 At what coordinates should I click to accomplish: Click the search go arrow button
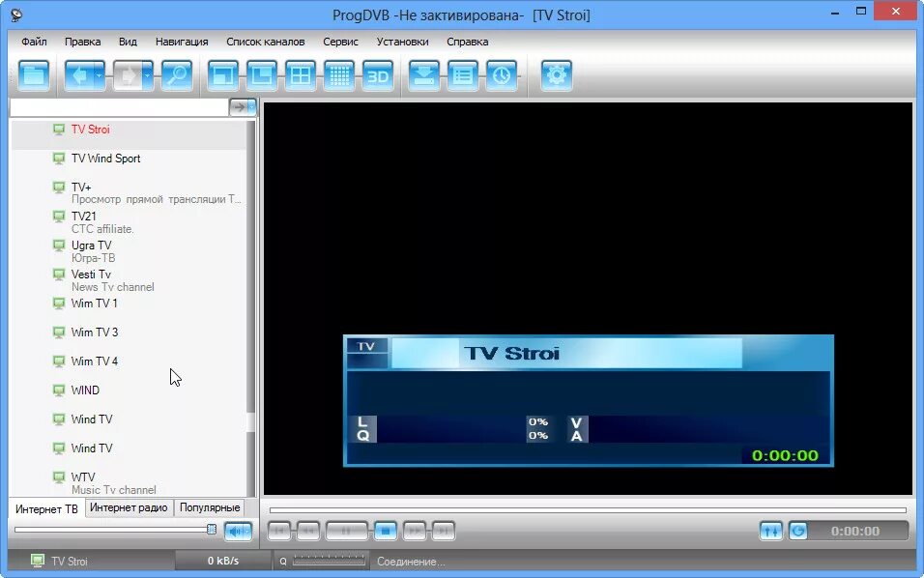(238, 107)
